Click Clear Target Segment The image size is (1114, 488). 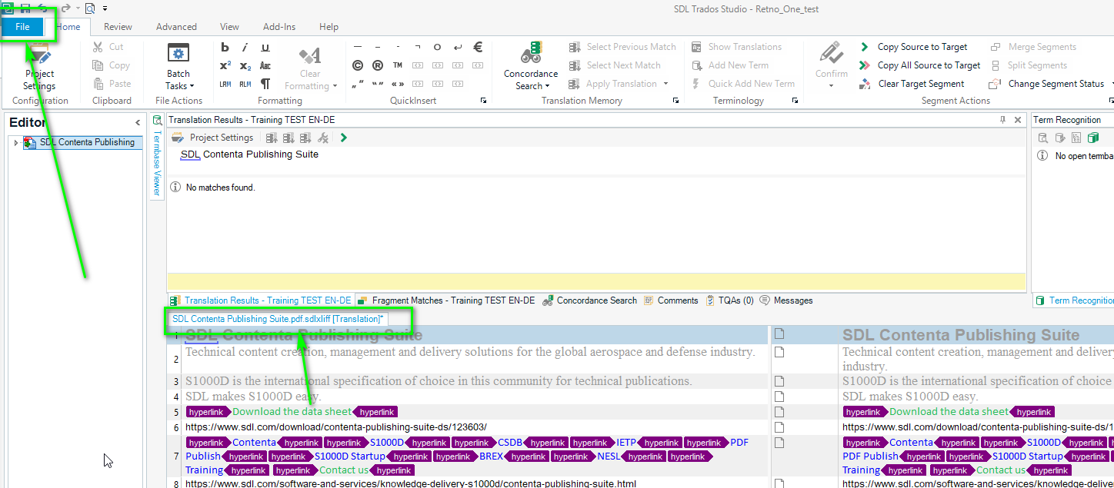click(x=912, y=84)
